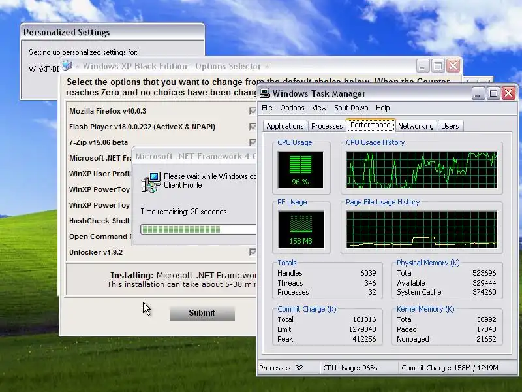Click the Kernel Memory Paged value 17340
The height and width of the screenshot is (392, 522).
coord(486,329)
